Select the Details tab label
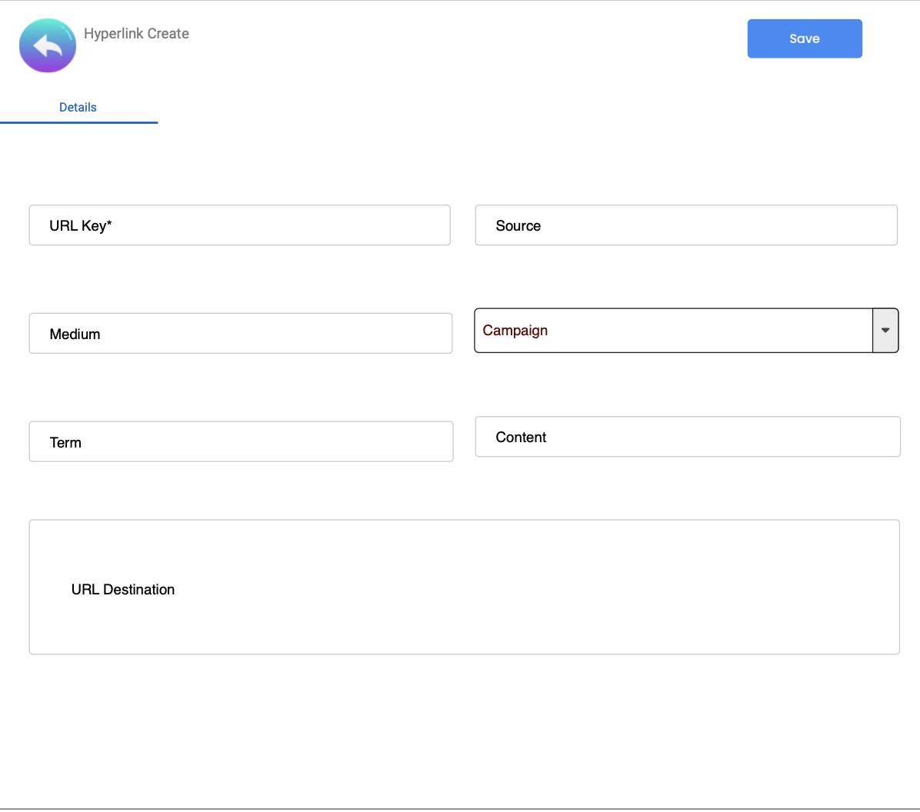The width and height of the screenshot is (920, 812). point(78,108)
